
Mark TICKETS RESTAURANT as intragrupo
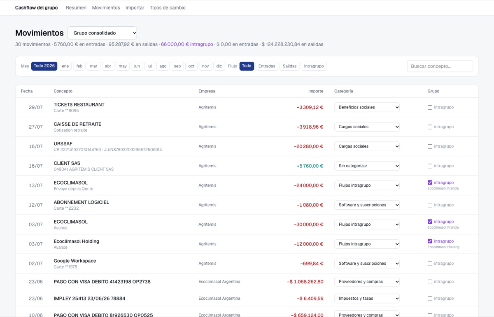coord(430,107)
